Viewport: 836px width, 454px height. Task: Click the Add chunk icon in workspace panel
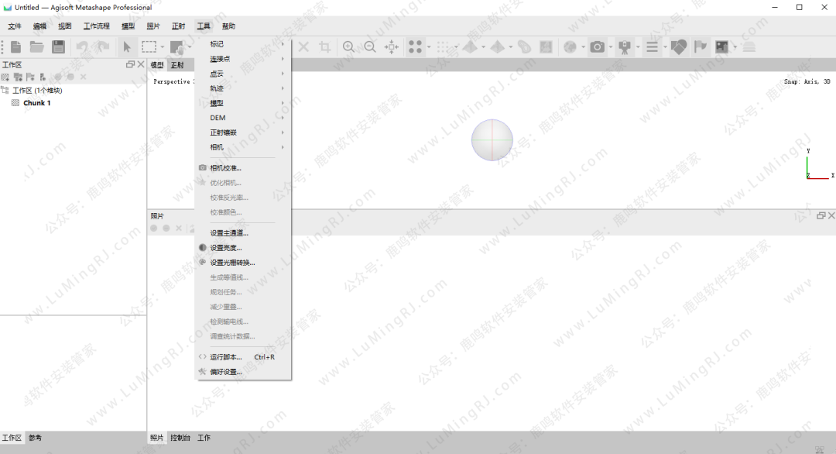(x=5, y=77)
